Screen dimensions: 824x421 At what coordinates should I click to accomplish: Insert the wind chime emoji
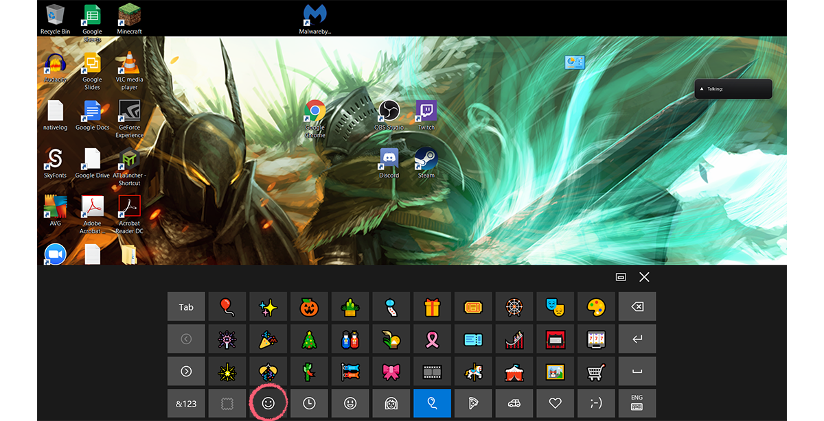tap(391, 307)
